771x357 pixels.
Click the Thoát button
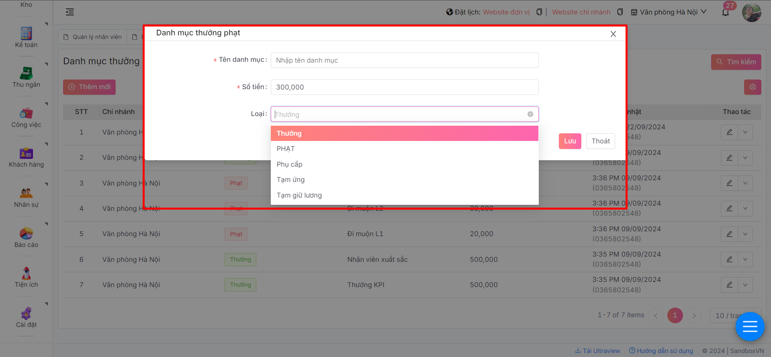(x=600, y=141)
